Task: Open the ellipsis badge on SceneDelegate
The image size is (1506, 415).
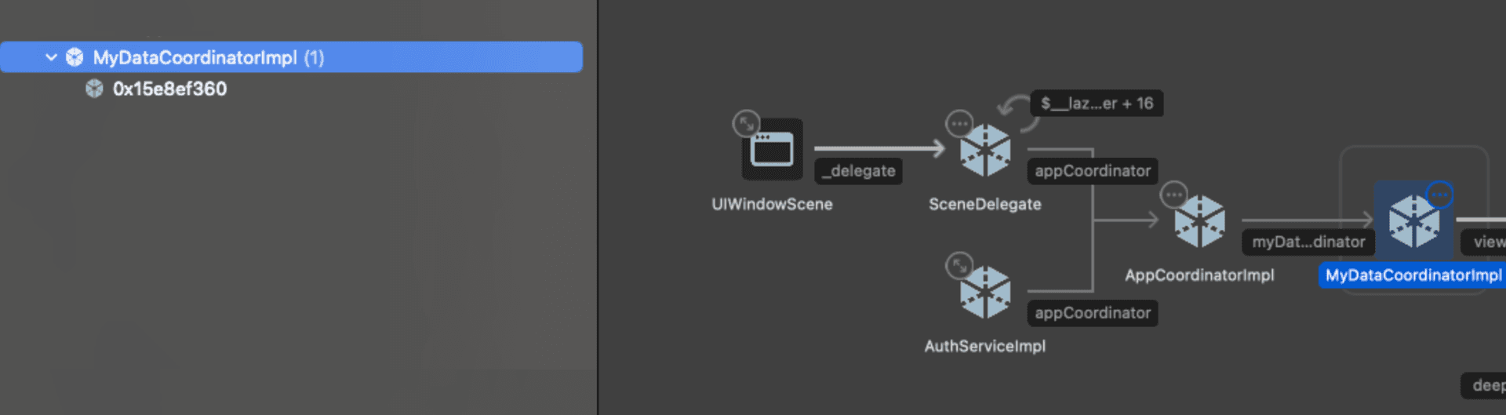Action: [x=959, y=123]
